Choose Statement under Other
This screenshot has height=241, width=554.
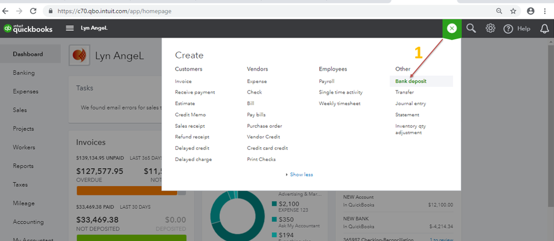tap(407, 115)
